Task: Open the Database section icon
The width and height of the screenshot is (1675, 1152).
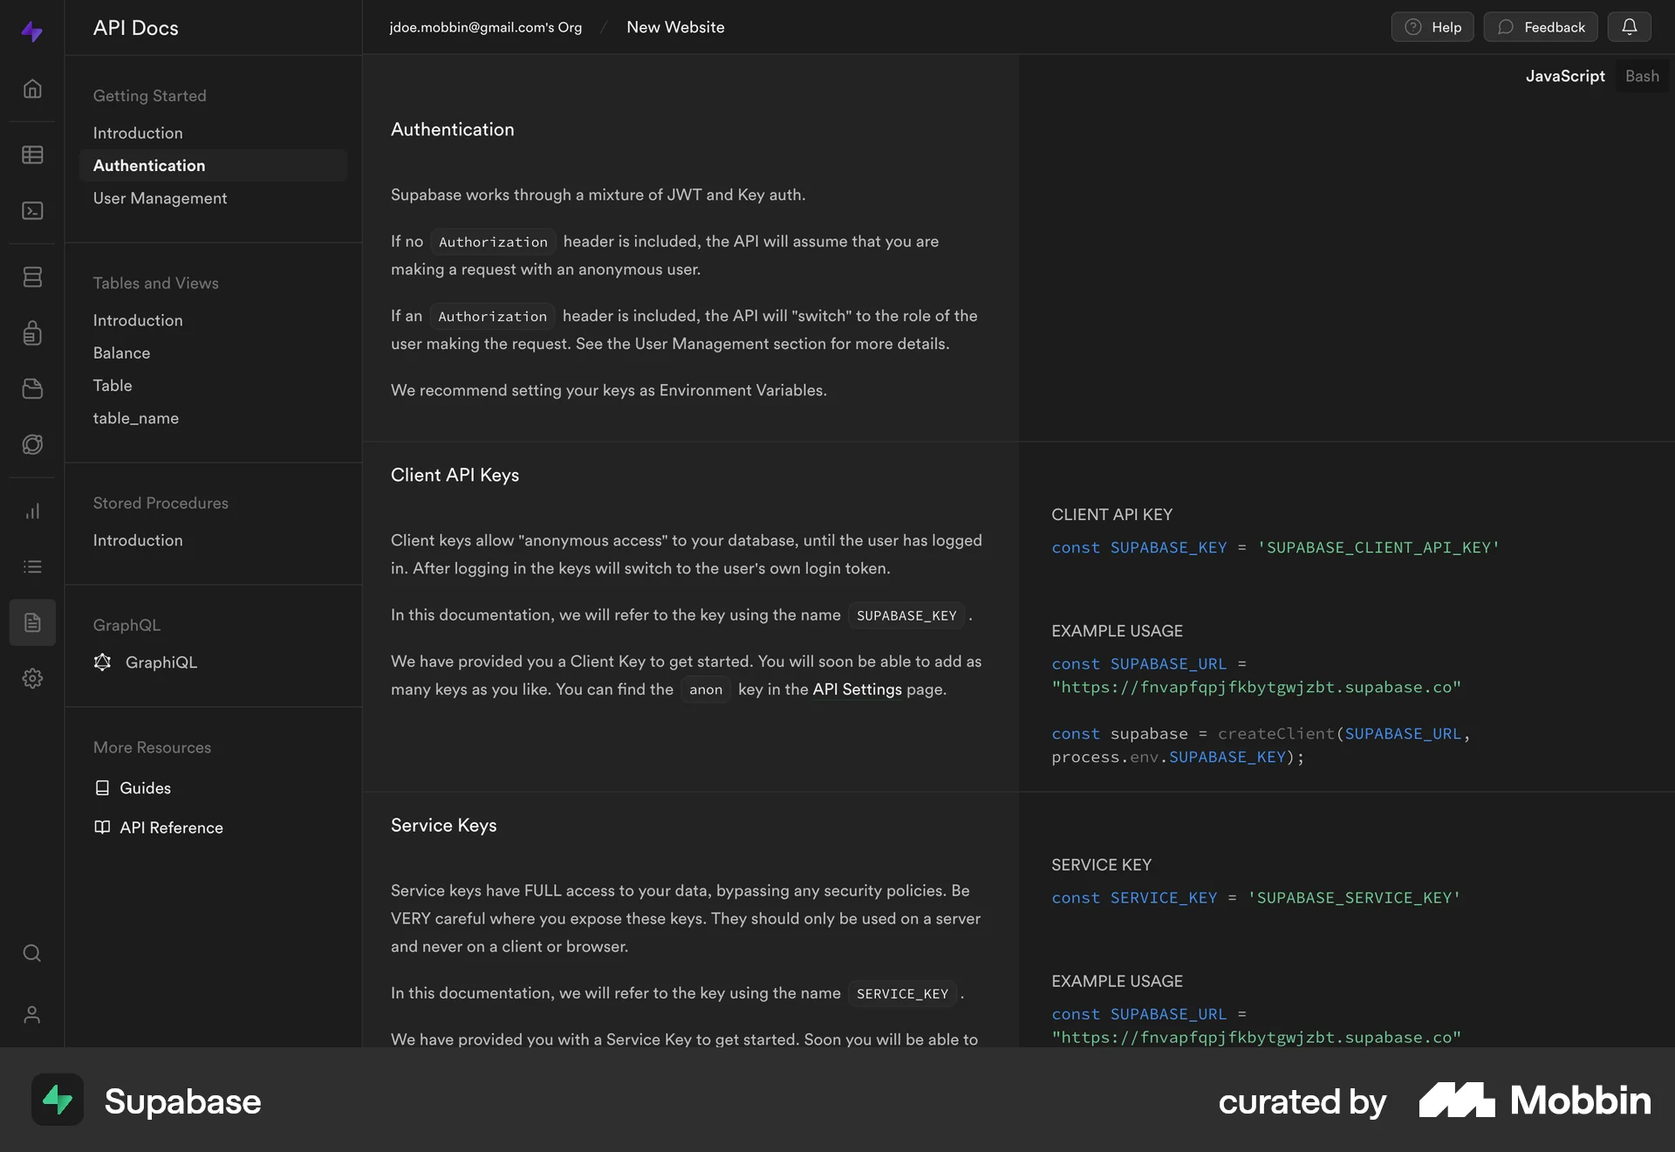Action: coord(32,277)
